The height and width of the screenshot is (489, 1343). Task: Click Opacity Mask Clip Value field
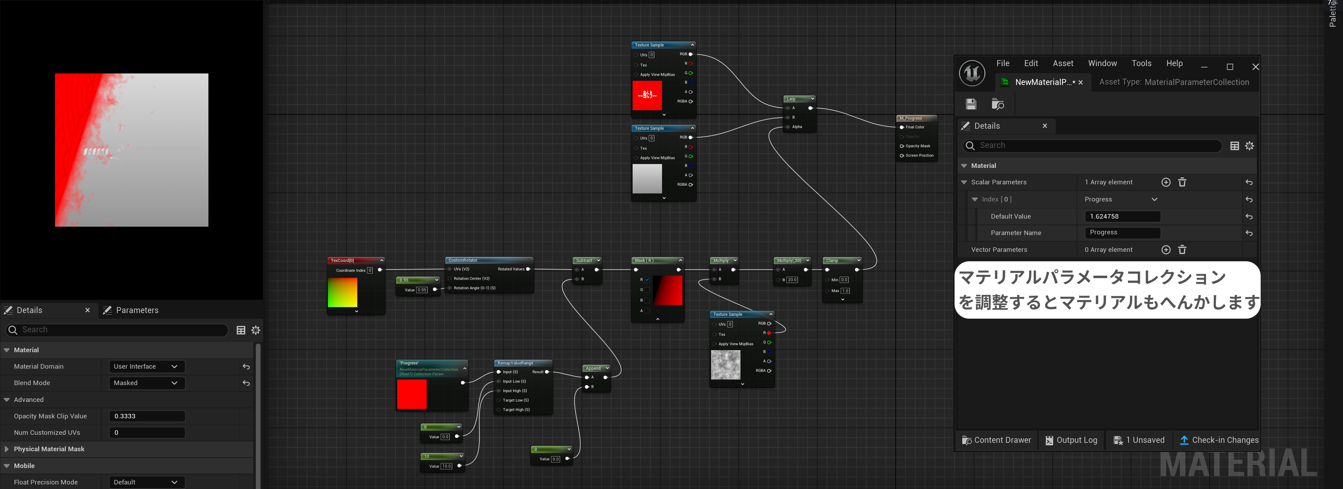147,416
